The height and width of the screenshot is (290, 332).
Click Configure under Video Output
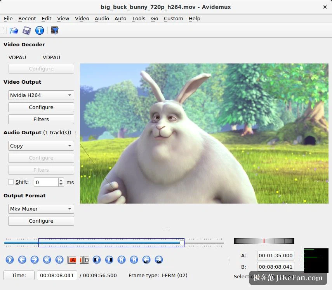coord(41,107)
